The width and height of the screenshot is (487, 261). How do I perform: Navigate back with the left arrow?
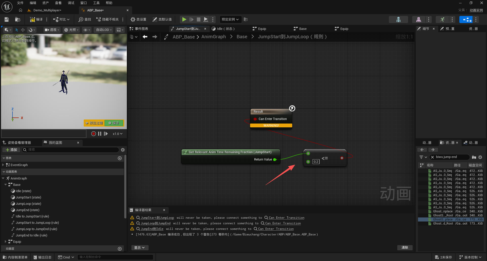tap(145, 37)
